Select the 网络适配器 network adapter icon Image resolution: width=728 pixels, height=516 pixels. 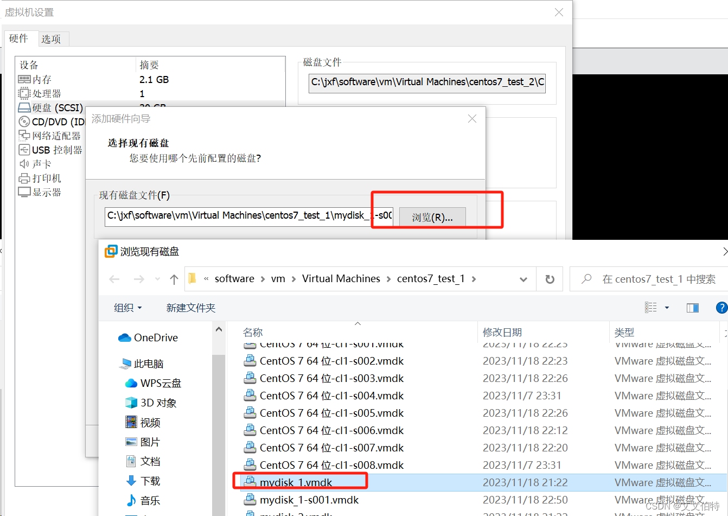[24, 135]
